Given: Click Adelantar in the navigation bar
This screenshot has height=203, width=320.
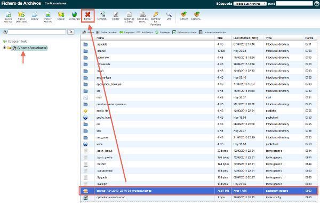Looking at the screenshot, I should (x=145, y=32).
